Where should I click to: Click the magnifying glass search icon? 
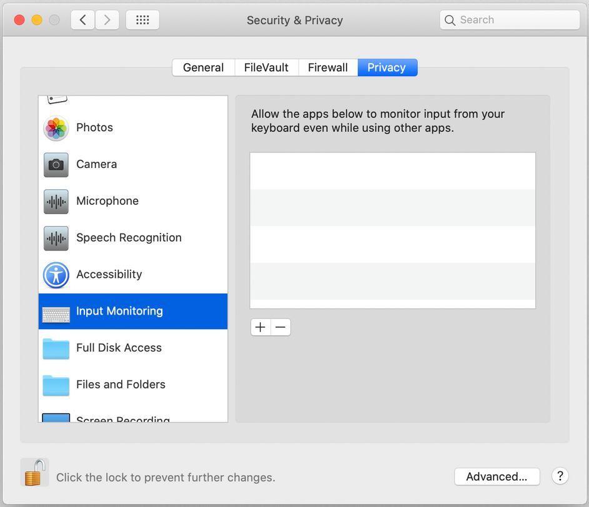(450, 20)
